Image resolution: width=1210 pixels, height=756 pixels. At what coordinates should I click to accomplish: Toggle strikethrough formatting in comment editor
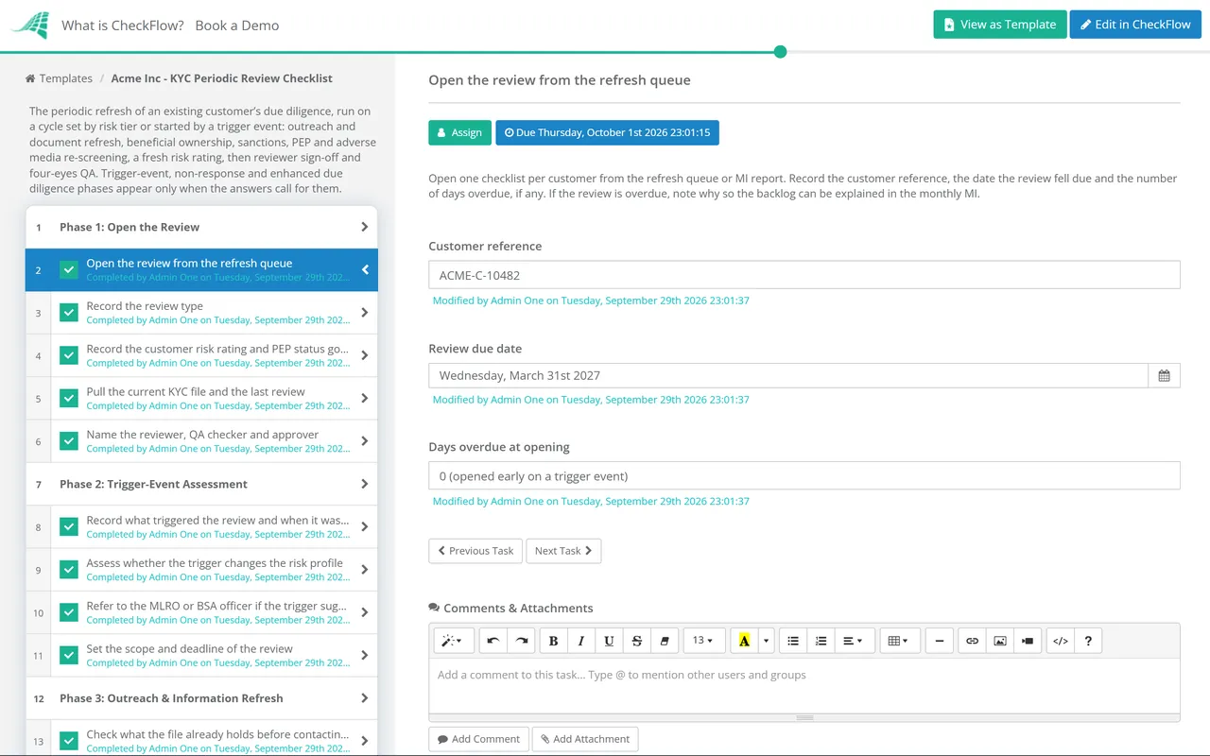click(x=637, y=641)
